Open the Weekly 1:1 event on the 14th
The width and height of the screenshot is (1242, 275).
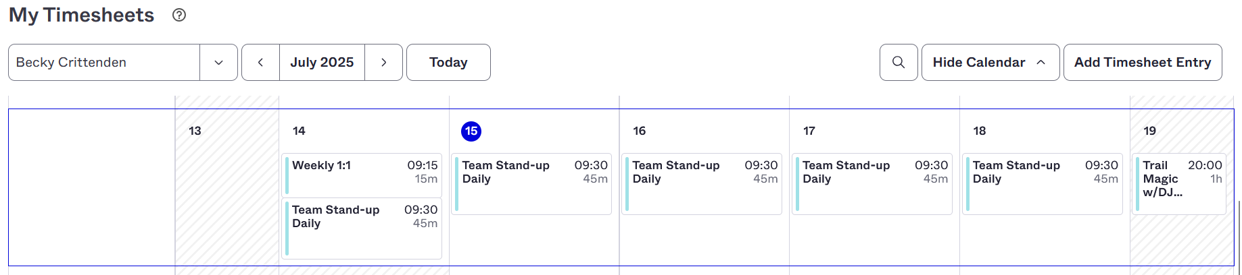[362, 175]
